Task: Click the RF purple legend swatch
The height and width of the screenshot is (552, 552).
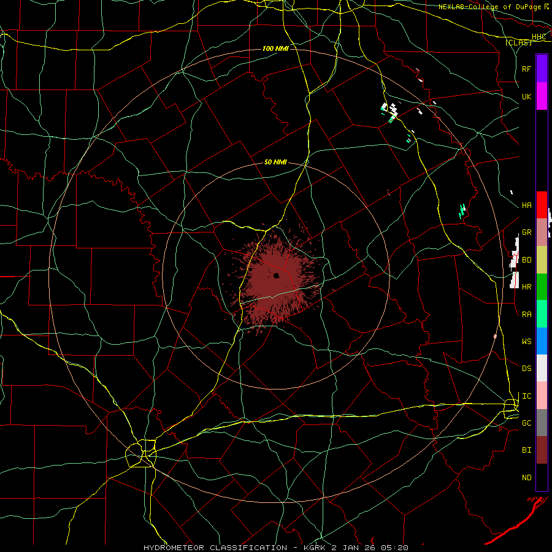Action: coord(542,69)
